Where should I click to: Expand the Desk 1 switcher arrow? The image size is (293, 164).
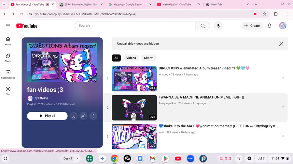click(77, 158)
